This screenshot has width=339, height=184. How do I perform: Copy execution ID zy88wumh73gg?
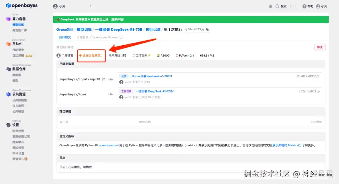[207, 29]
